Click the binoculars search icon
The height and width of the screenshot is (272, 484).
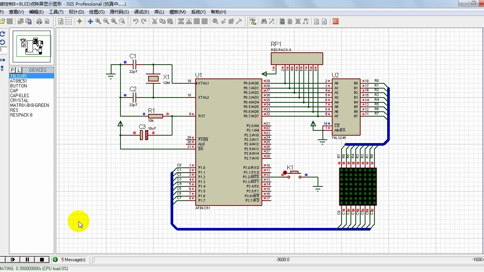click(264, 21)
